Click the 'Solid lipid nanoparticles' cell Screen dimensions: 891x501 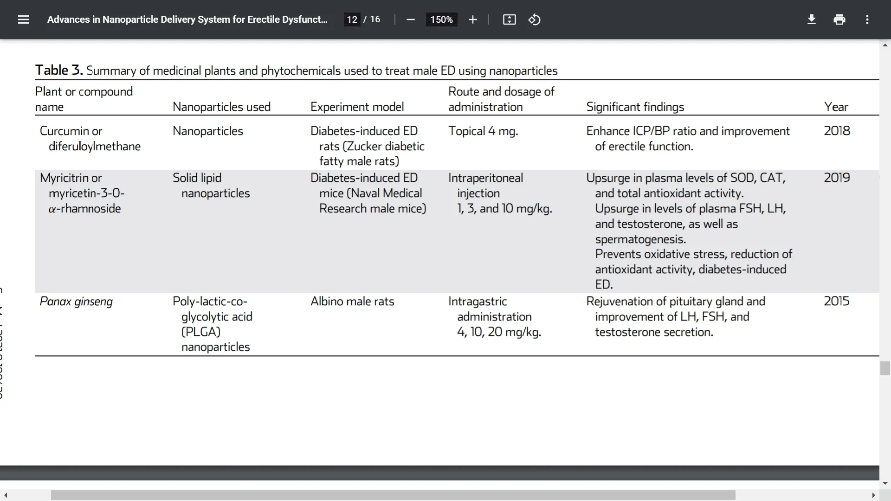pyautogui.click(x=211, y=185)
